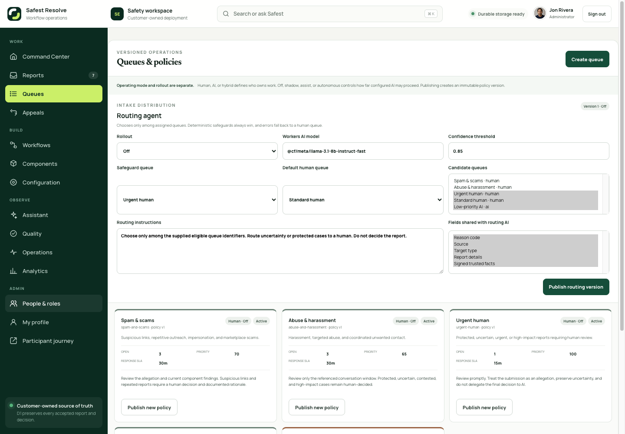Click the My profile person icon
625x434 pixels.
coord(13,322)
